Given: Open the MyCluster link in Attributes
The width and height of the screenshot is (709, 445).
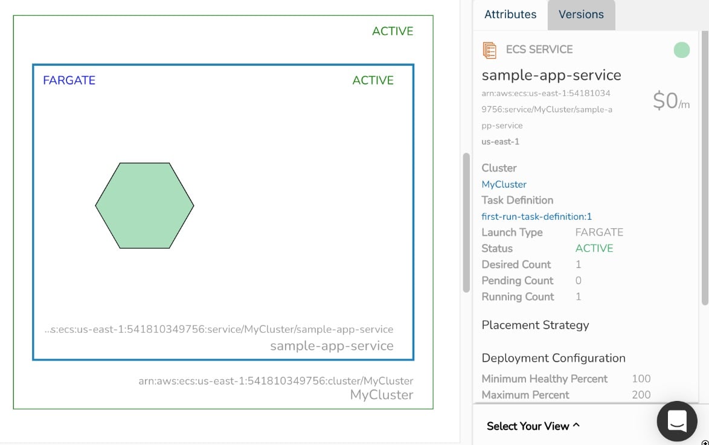Looking at the screenshot, I should click(x=504, y=184).
